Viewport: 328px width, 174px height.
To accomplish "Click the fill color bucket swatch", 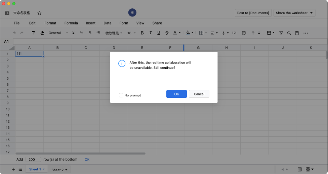I will coord(188,33).
